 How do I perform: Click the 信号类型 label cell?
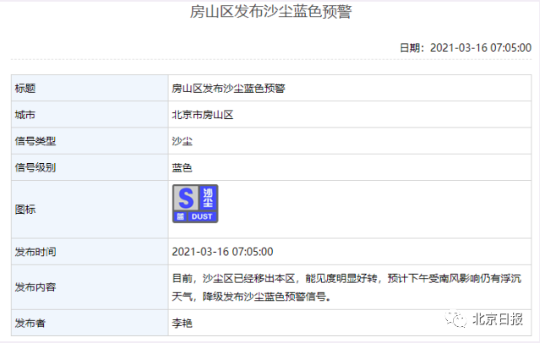(x=90, y=141)
